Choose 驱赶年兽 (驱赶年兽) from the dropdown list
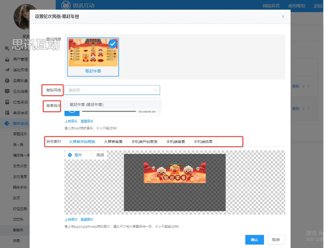Image resolution: width=324 pixels, height=248 pixels. [112, 104]
